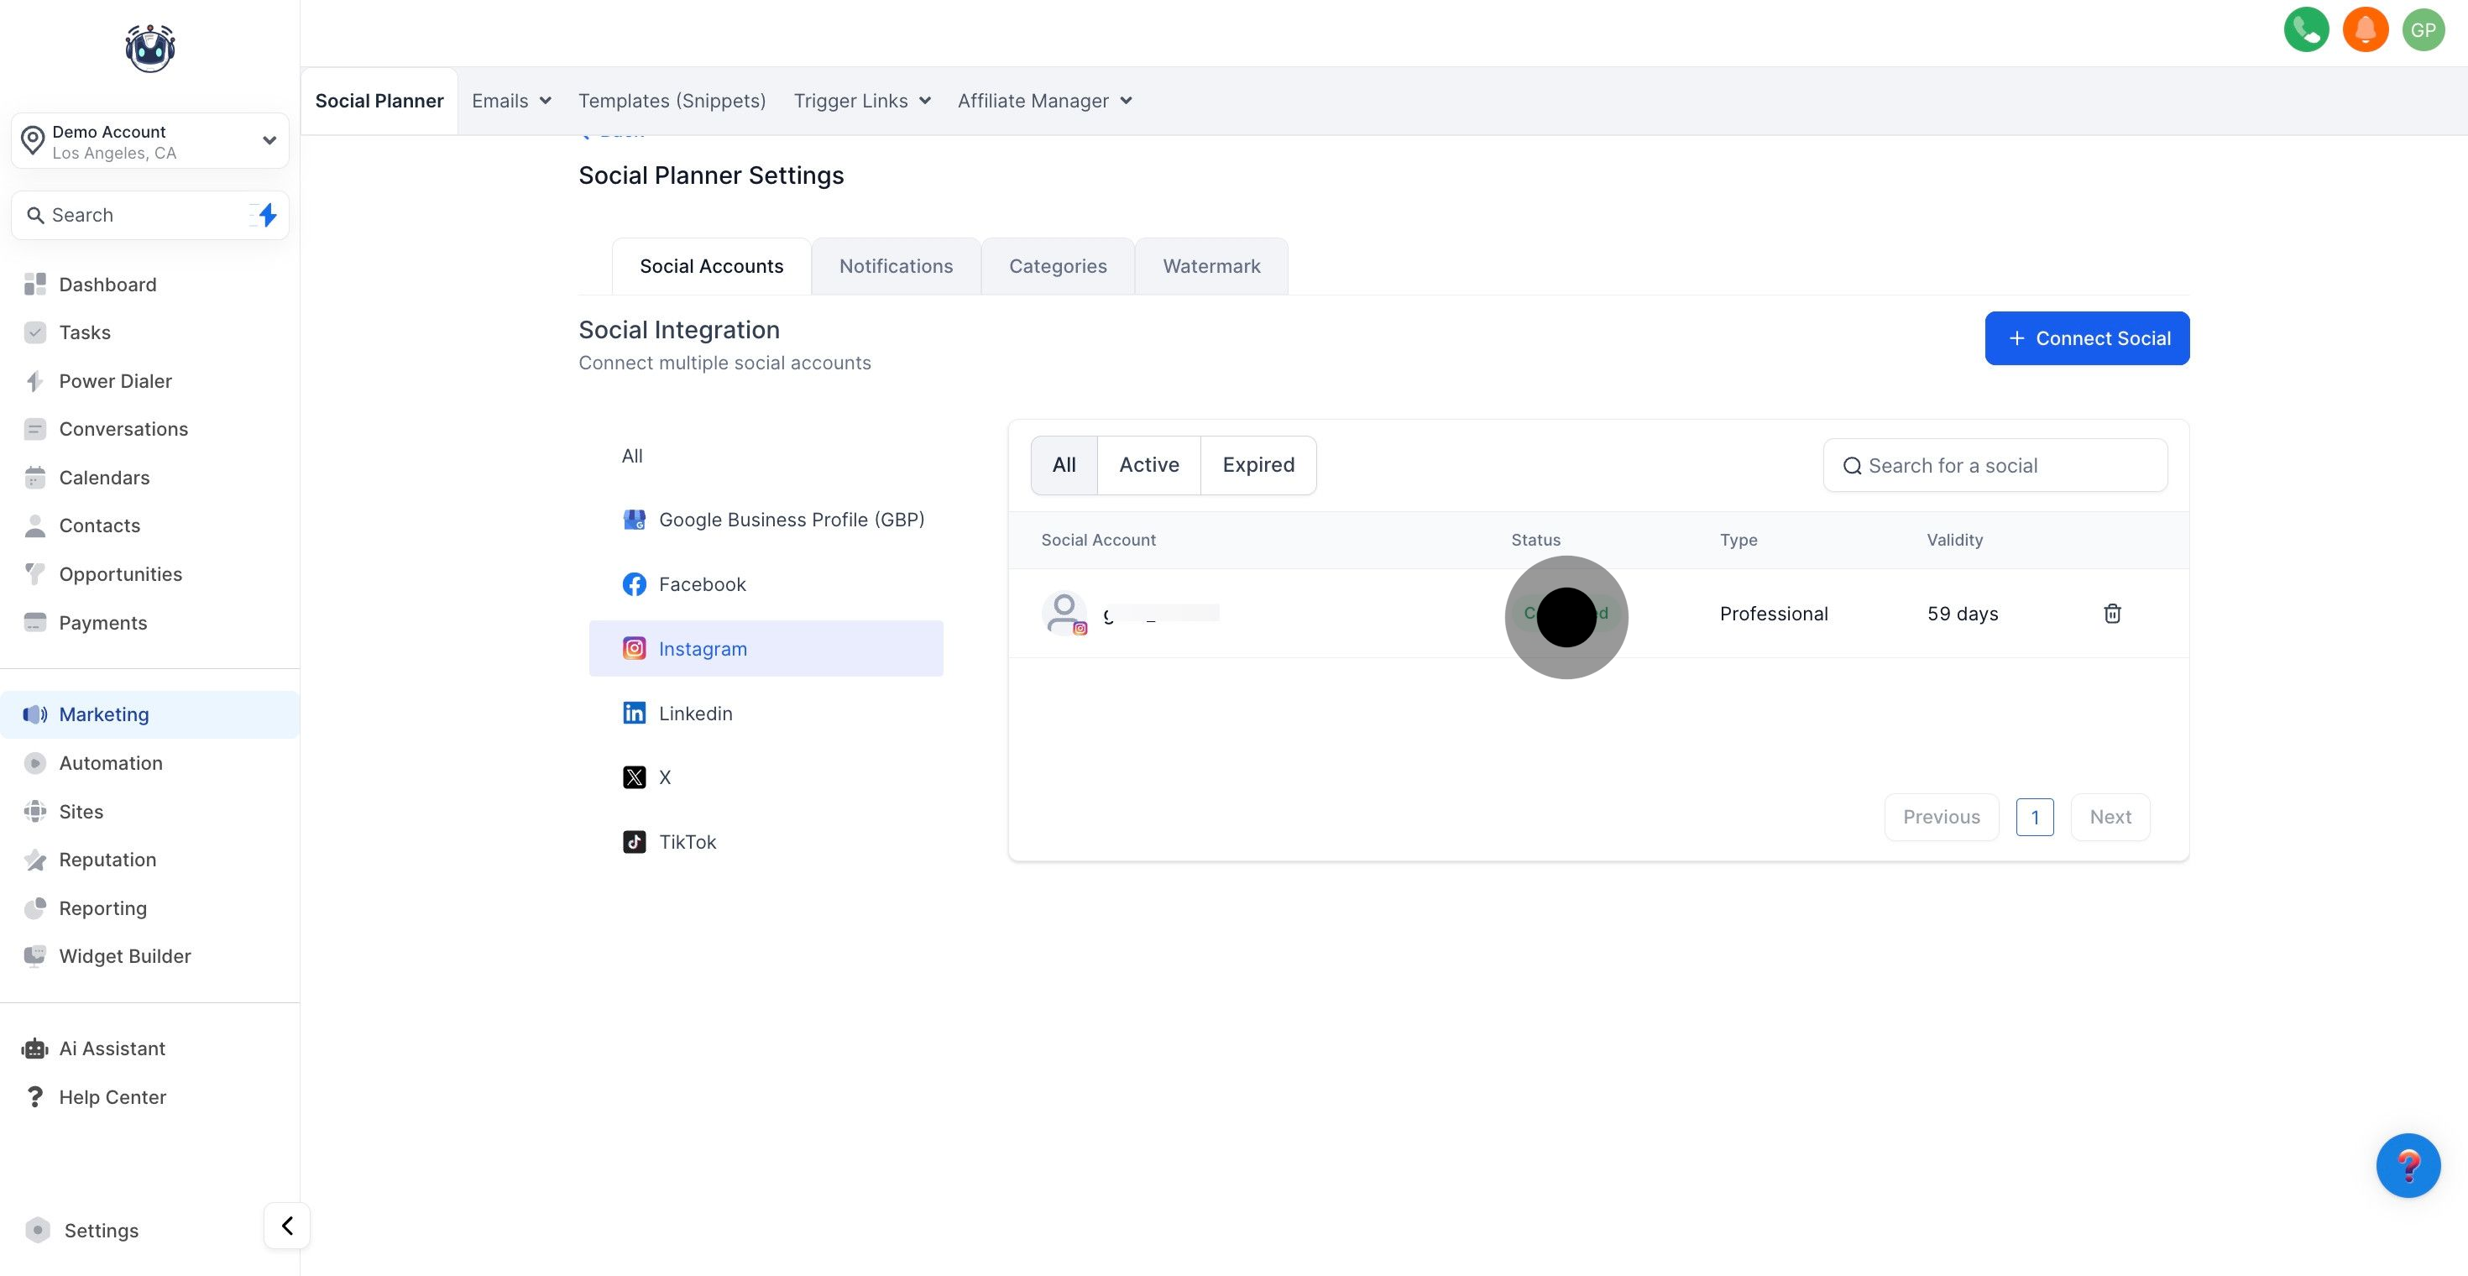Filter accounts by Expired status

(x=1258, y=464)
